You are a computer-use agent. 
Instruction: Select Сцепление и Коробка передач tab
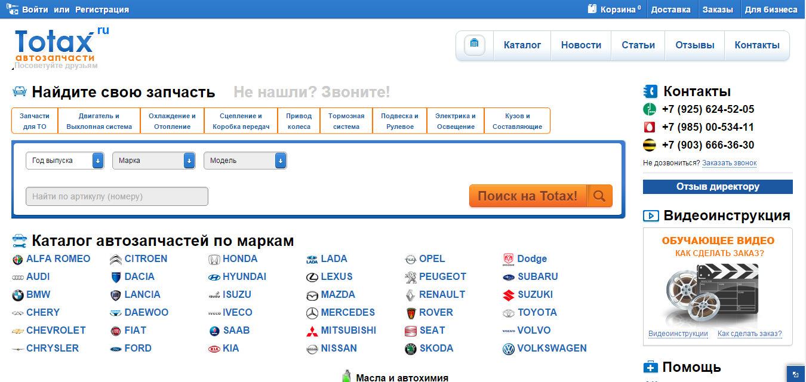(241, 121)
